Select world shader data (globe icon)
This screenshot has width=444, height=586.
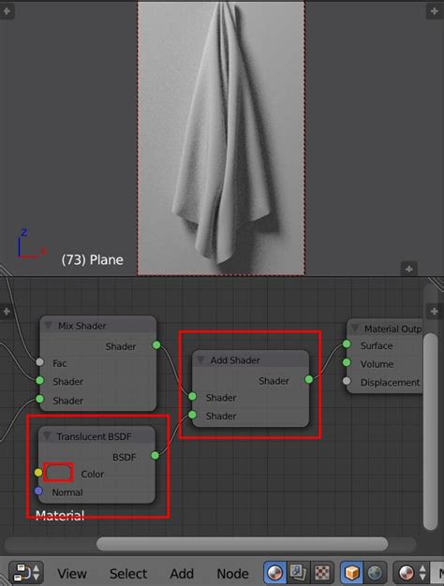(375, 572)
